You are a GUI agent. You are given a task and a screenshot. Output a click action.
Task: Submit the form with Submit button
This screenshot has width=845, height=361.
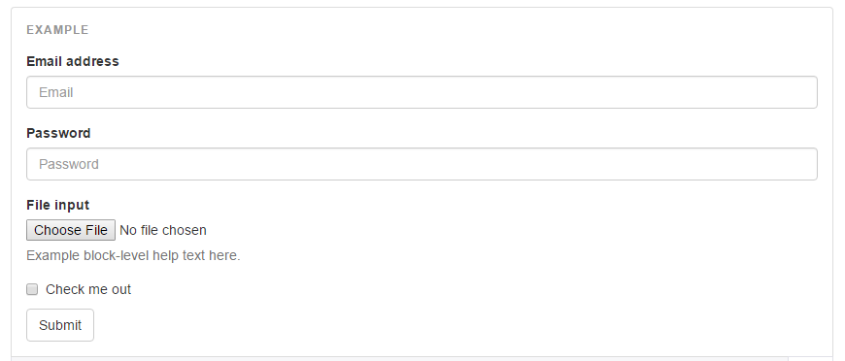click(x=60, y=325)
